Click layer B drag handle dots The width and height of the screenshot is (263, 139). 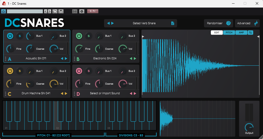(x=74, y=59)
